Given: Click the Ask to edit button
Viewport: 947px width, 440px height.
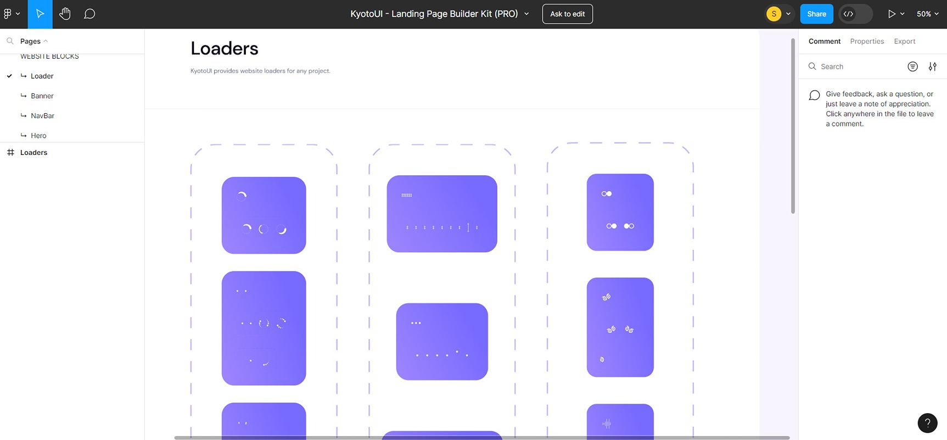Looking at the screenshot, I should click(567, 14).
